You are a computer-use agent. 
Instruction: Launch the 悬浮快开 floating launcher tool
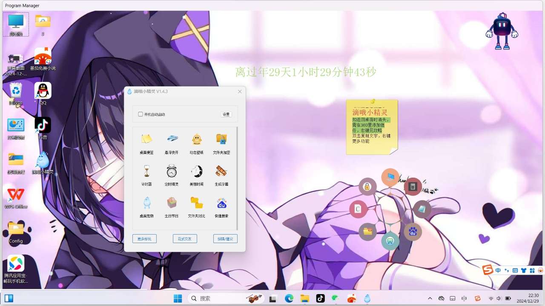tap(172, 142)
